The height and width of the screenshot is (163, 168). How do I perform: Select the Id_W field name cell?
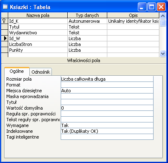(x=38, y=38)
